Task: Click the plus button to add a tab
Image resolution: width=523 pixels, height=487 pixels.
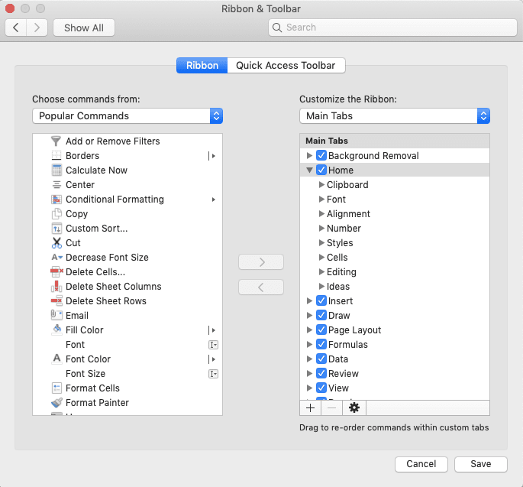Action: click(x=311, y=407)
